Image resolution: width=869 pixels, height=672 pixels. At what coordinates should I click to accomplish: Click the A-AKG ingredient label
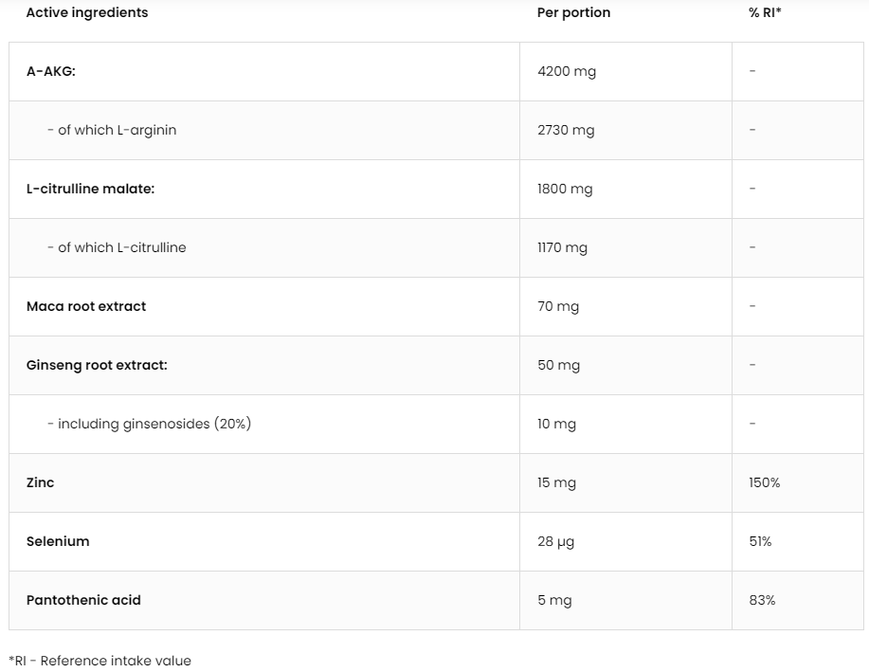pos(51,71)
